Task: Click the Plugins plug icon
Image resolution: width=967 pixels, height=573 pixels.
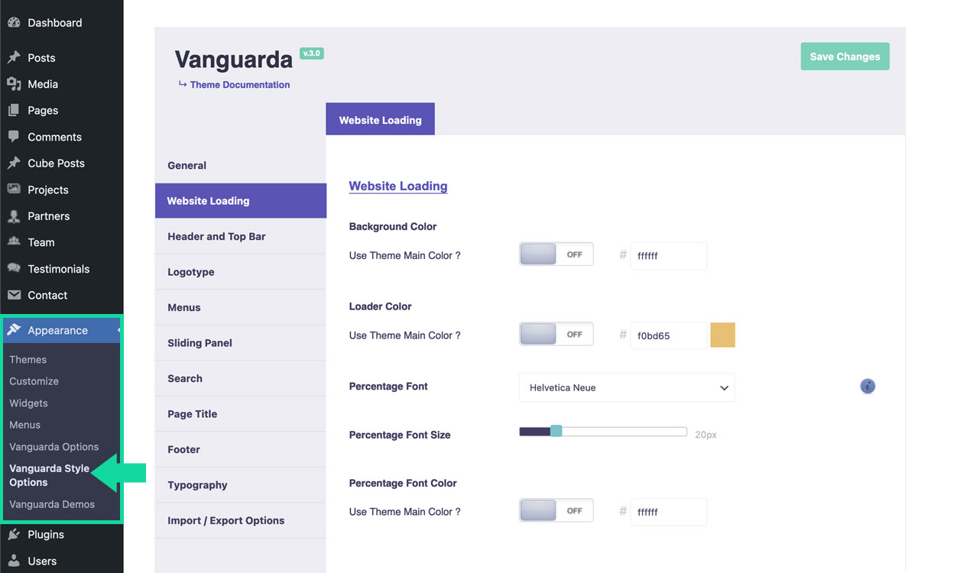Action: 14,535
